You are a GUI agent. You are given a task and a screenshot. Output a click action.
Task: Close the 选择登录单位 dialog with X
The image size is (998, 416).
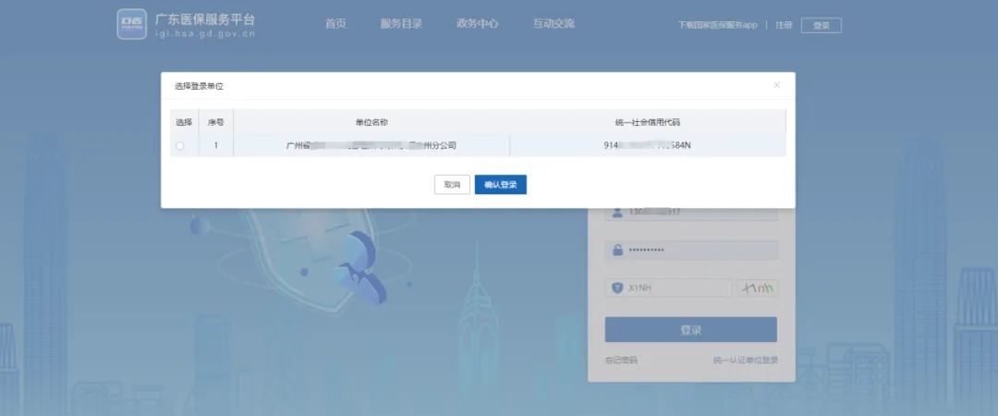click(776, 85)
